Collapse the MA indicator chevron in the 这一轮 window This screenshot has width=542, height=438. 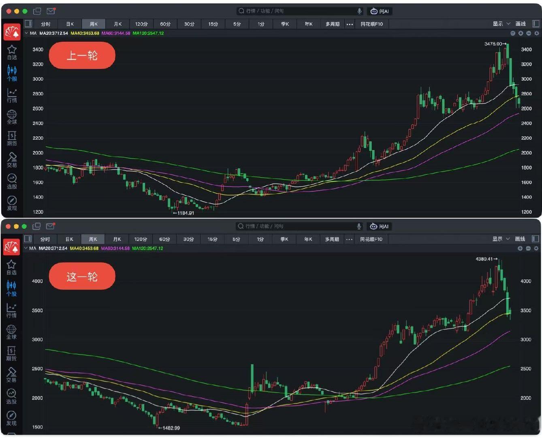tap(26, 248)
